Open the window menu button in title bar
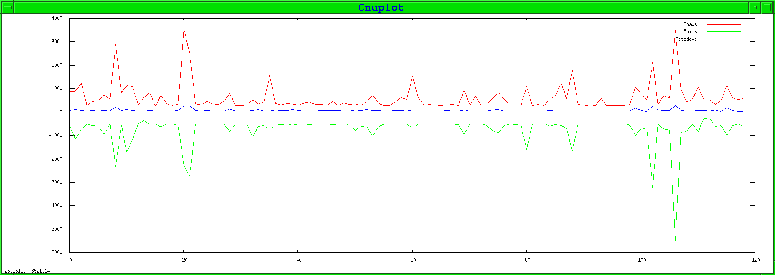 [8, 8]
